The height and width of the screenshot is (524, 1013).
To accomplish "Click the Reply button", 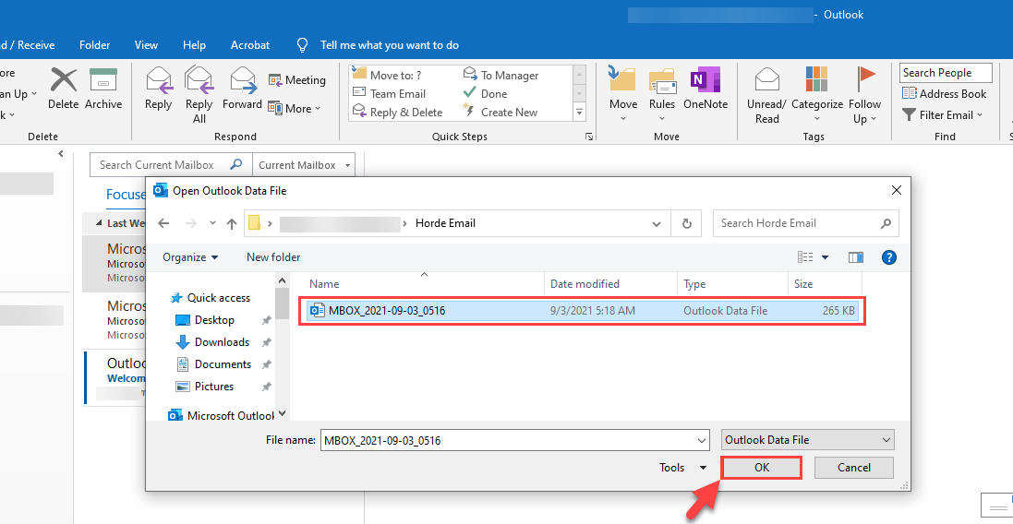I will pos(158,89).
